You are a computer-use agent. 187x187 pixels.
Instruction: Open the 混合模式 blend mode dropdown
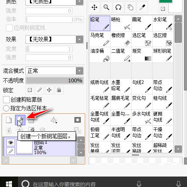click(80, 71)
